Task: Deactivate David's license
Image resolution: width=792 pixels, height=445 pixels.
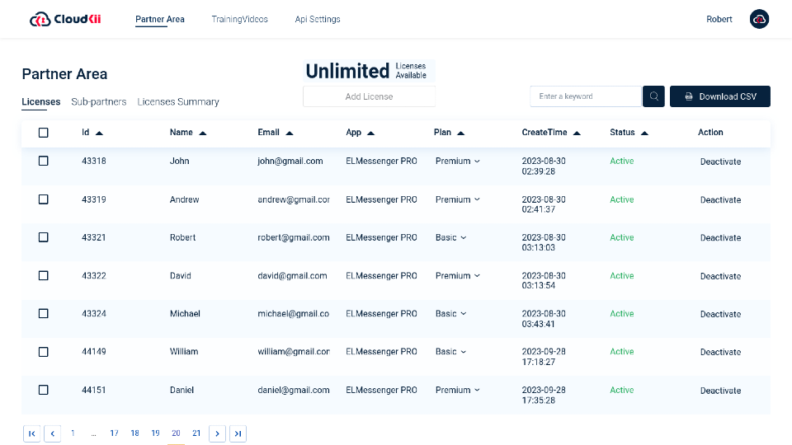Action: pos(720,276)
